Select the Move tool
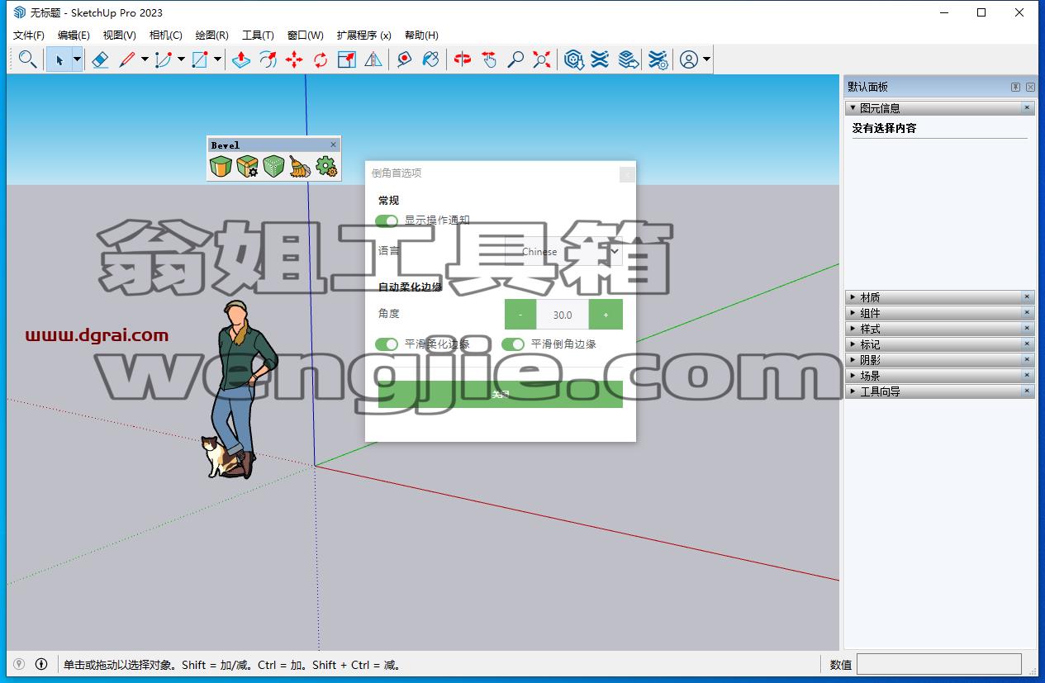Screen dimensions: 1045x683 tap(294, 59)
